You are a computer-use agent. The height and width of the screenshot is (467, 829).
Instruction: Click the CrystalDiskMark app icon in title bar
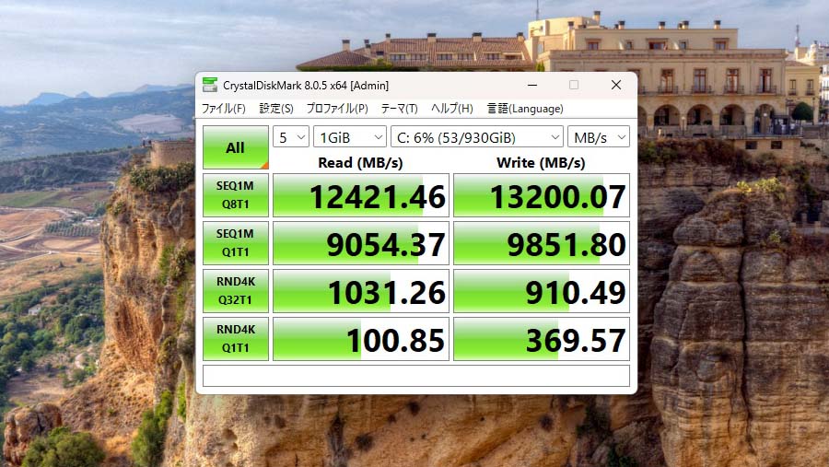click(x=209, y=86)
